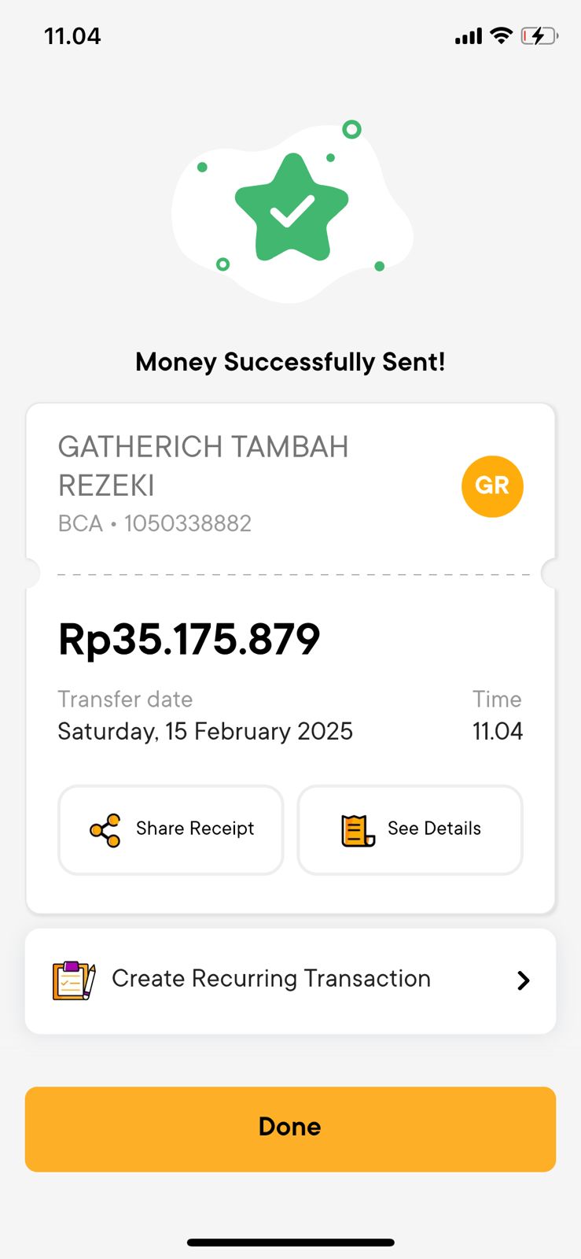Tap the cellular signal bars
The image size is (581, 1259).
(469, 36)
